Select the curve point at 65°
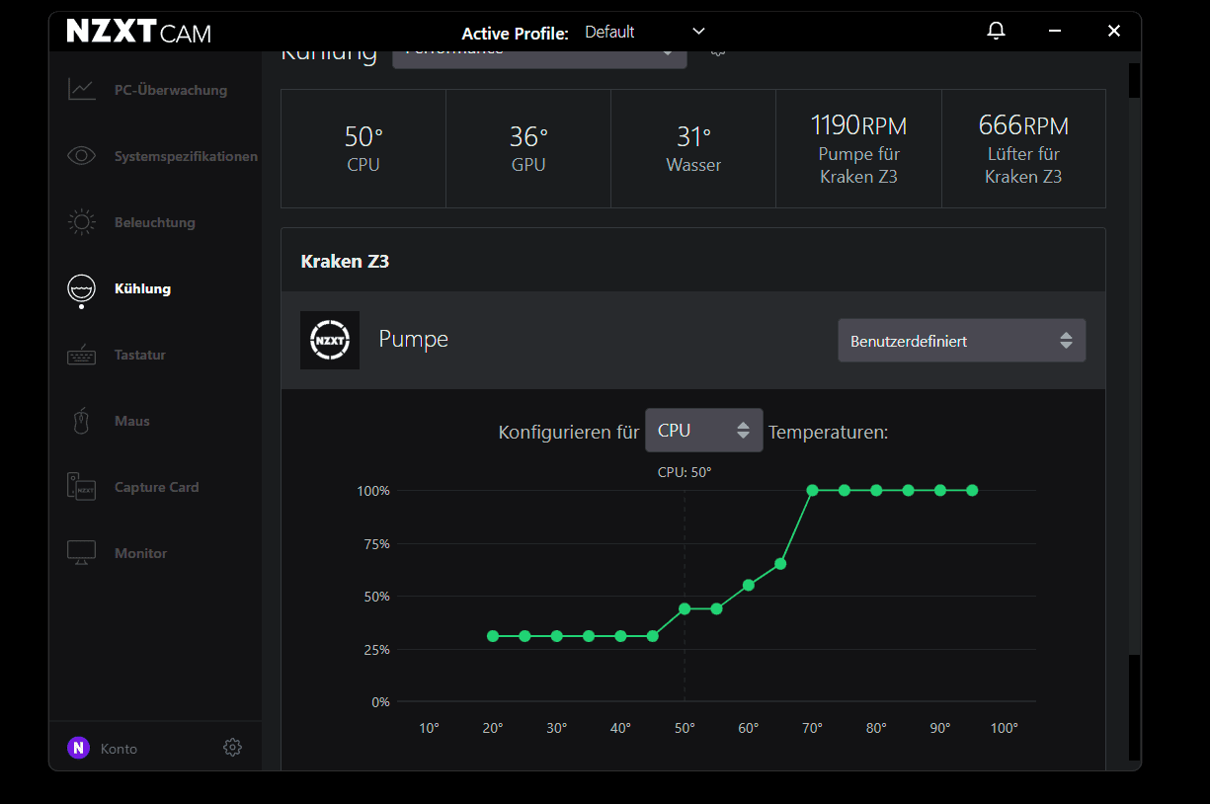The image size is (1210, 804). coord(780,564)
